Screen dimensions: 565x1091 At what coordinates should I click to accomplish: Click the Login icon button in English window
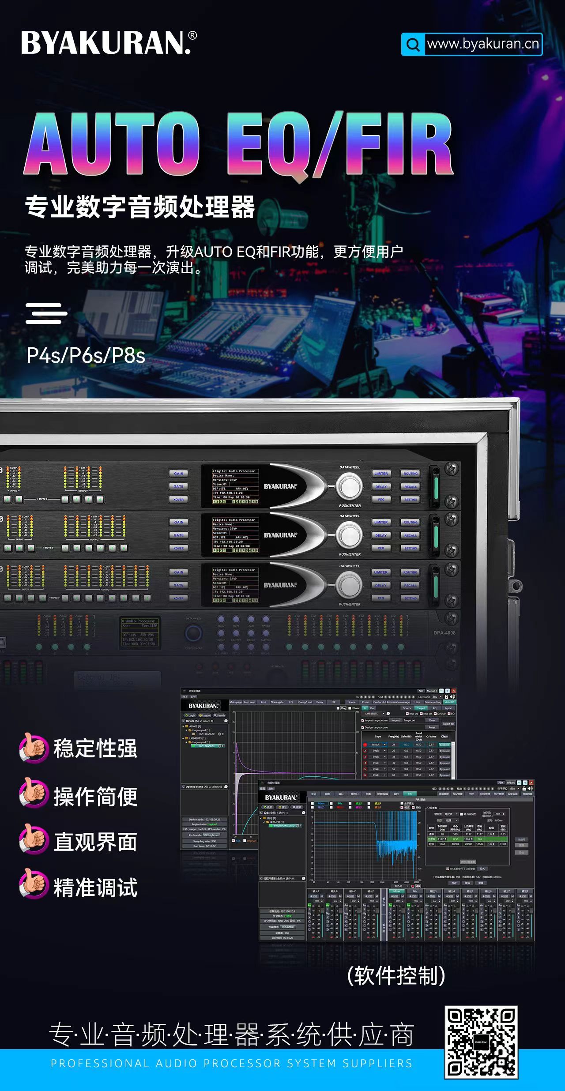point(189,715)
